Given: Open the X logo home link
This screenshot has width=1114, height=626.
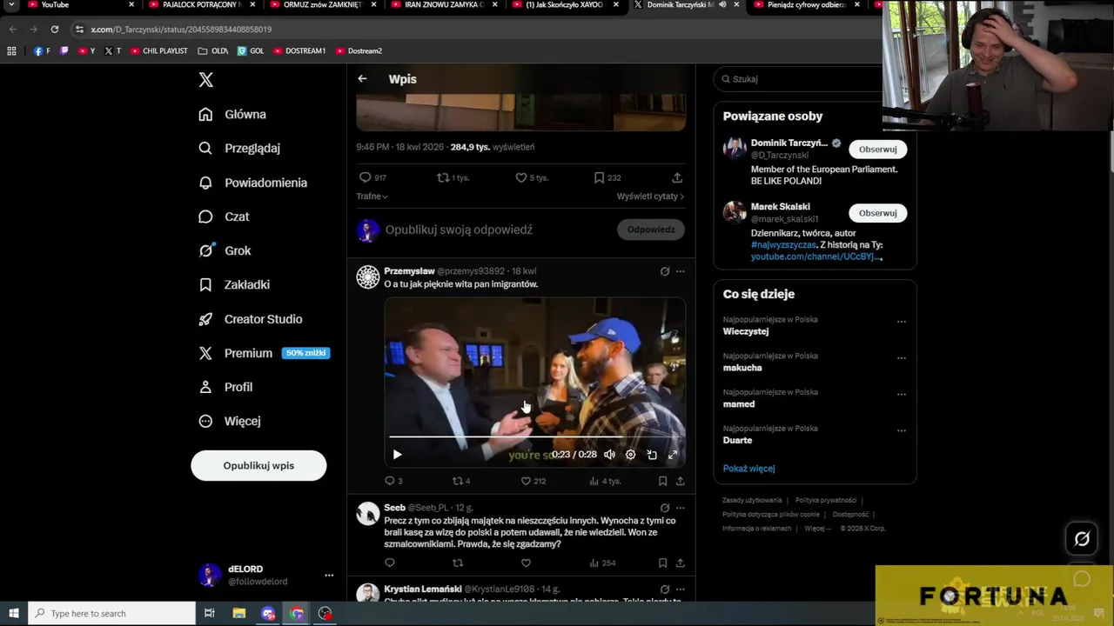Looking at the screenshot, I should coord(205,80).
